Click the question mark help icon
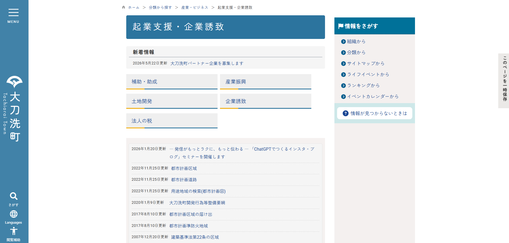The width and height of the screenshot is (509, 243). tap(346, 113)
